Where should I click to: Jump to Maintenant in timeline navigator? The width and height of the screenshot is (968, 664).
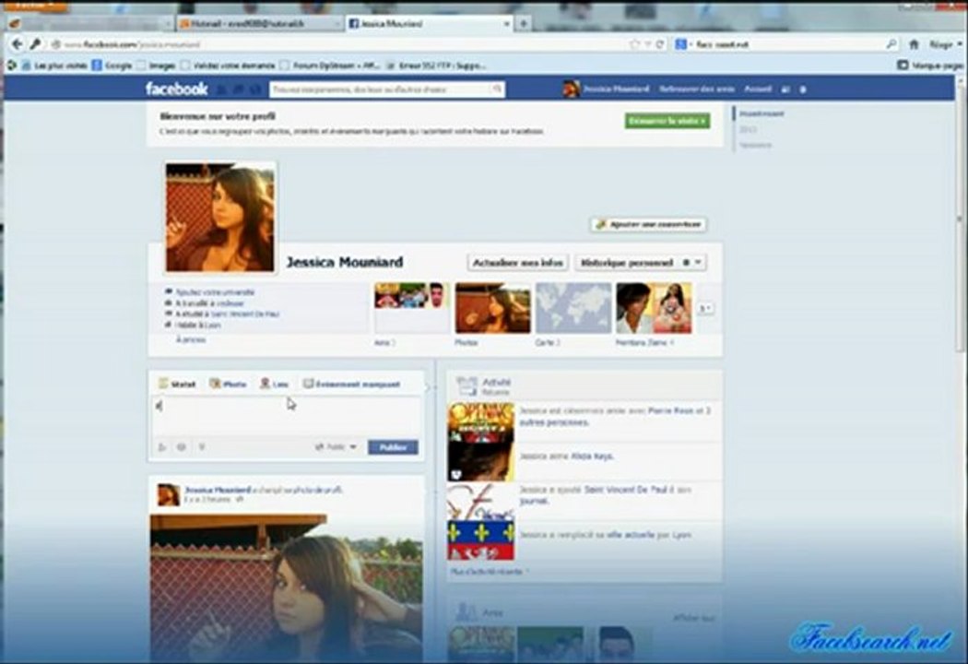click(x=761, y=113)
